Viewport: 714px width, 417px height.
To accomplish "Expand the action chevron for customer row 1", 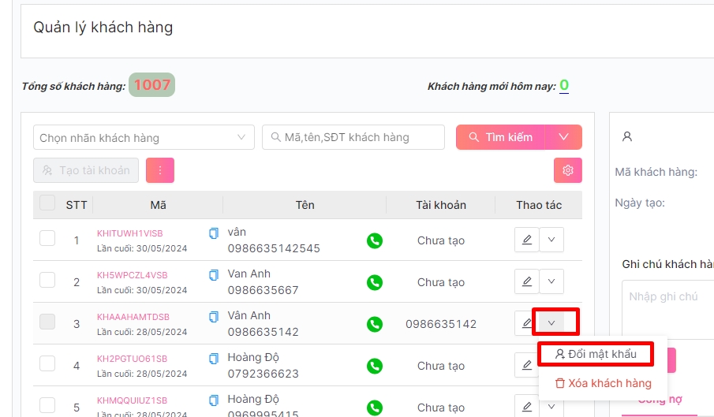I will 551,240.
